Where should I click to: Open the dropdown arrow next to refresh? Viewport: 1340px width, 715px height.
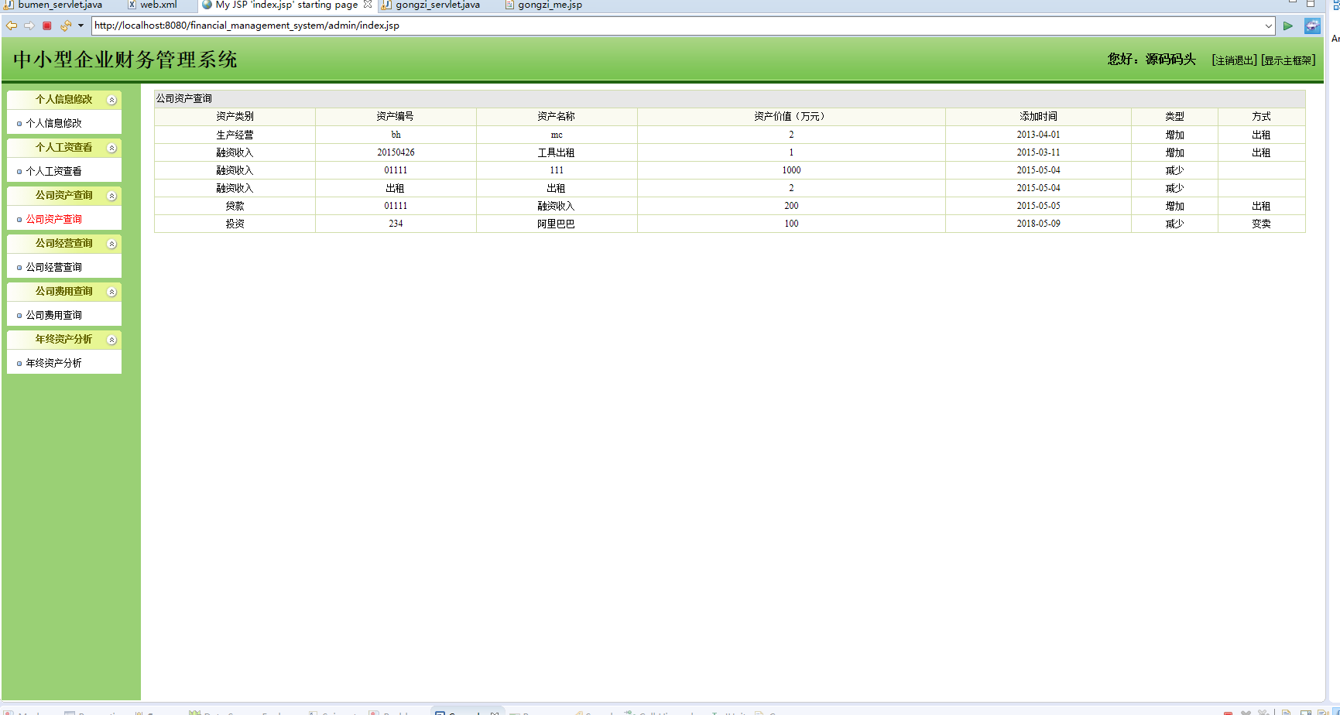pos(81,26)
